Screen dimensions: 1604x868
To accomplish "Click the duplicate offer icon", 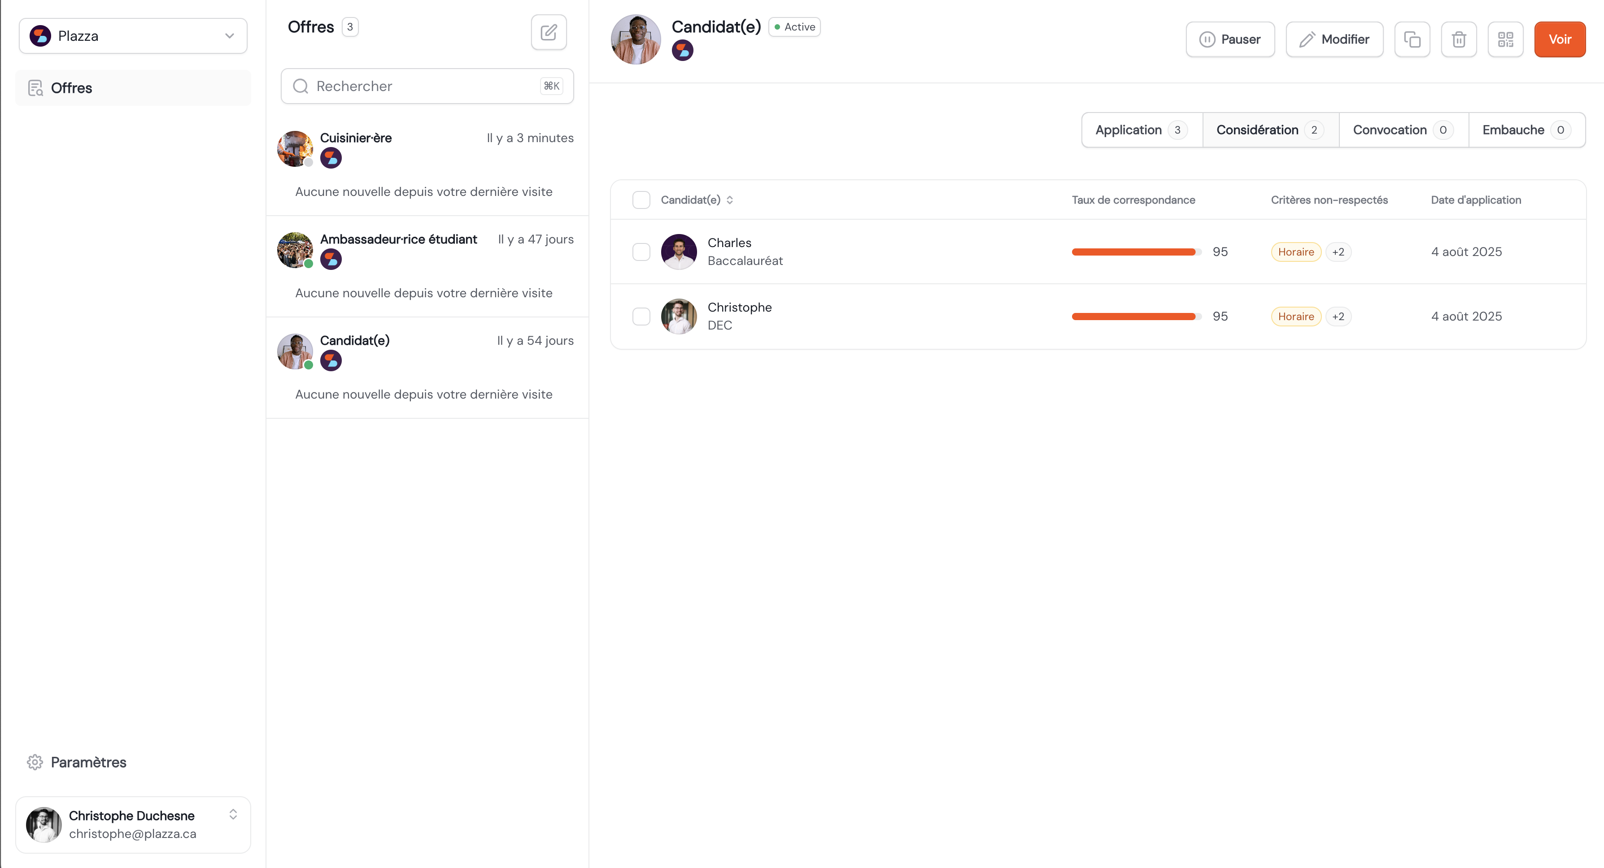I will pyautogui.click(x=1412, y=39).
